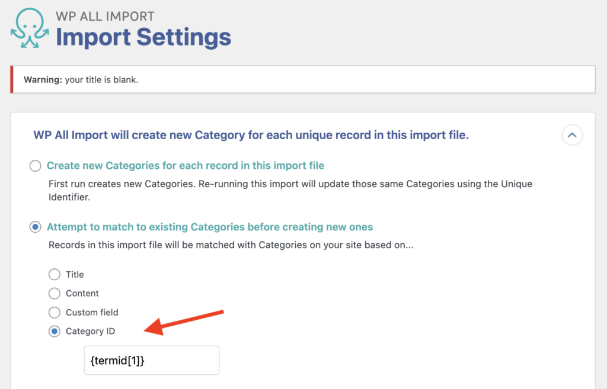Click the red warning indicator bar
The height and width of the screenshot is (389, 607).
pyautogui.click(x=11, y=79)
